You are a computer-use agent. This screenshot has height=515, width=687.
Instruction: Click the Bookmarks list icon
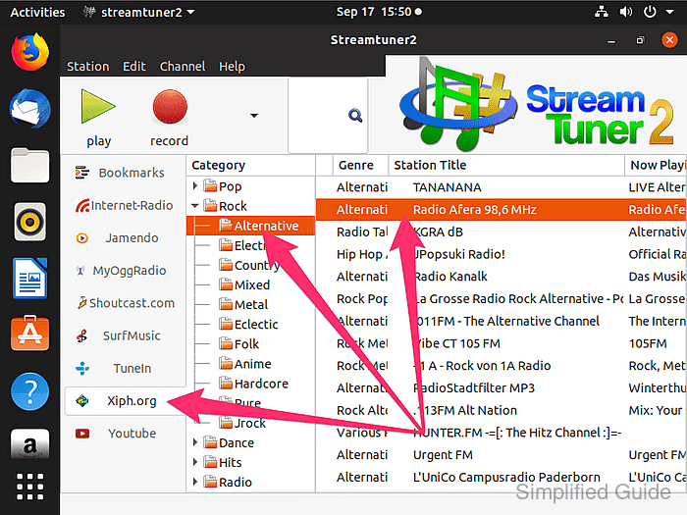click(x=81, y=173)
